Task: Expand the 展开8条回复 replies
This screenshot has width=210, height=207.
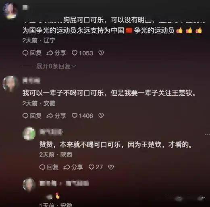Action: pyautogui.click(x=56, y=66)
